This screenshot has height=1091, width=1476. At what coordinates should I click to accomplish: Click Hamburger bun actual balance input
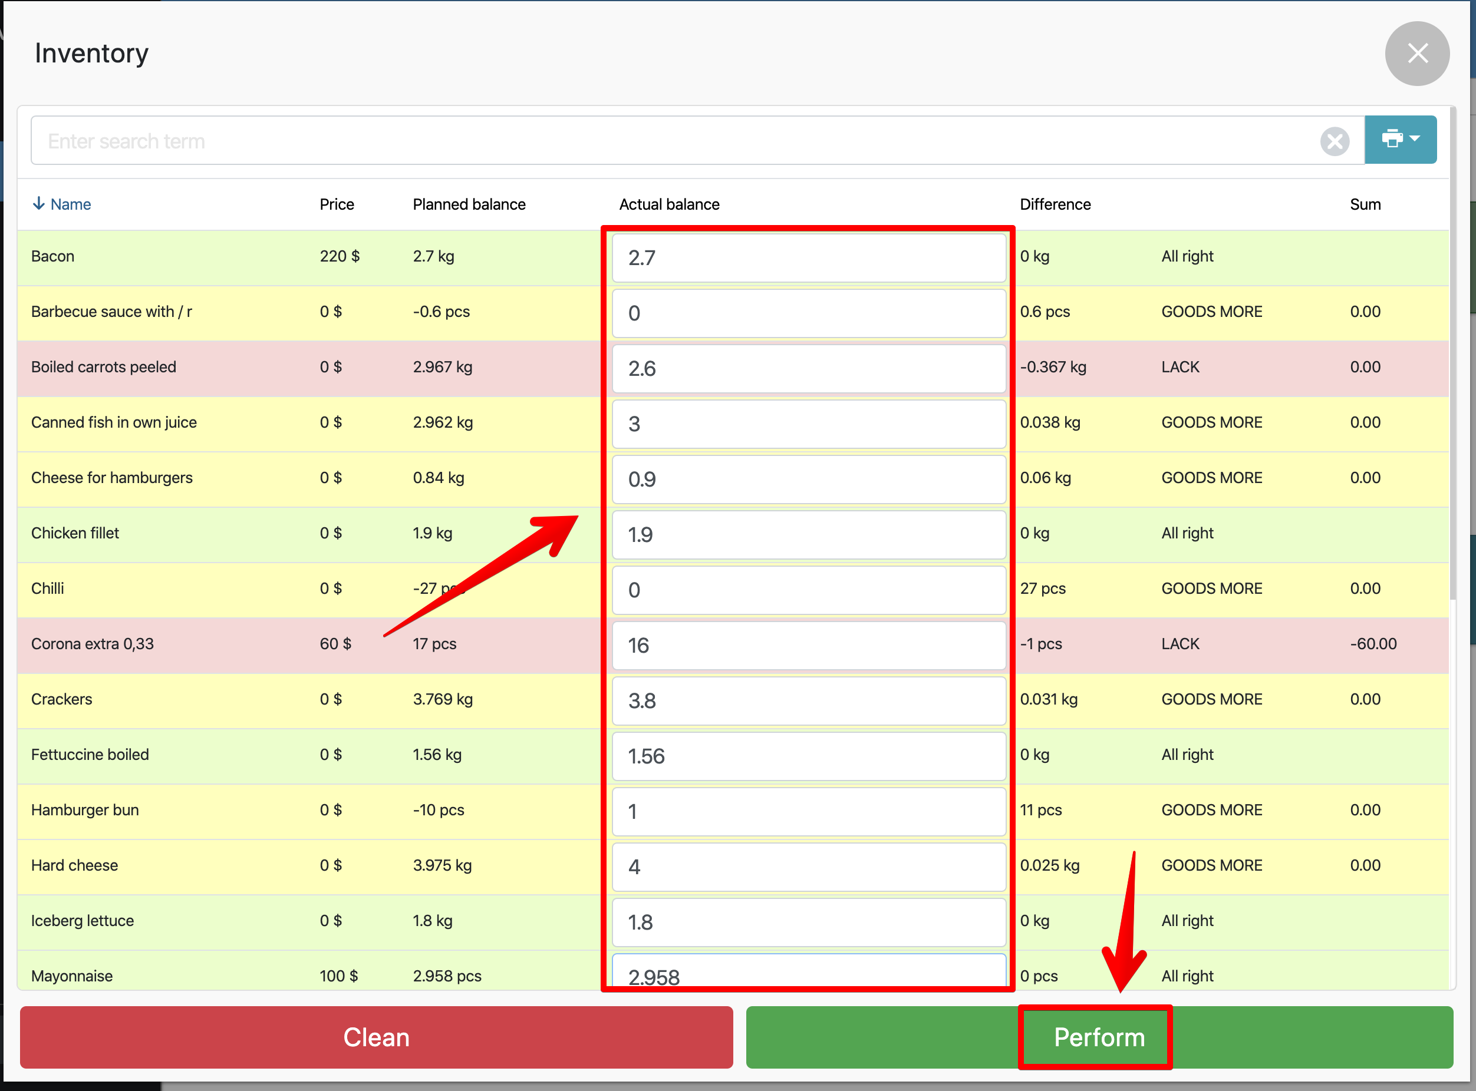[x=808, y=811]
